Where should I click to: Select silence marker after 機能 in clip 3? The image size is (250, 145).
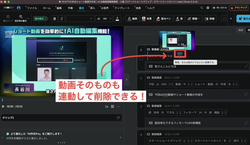[x=224, y=112]
